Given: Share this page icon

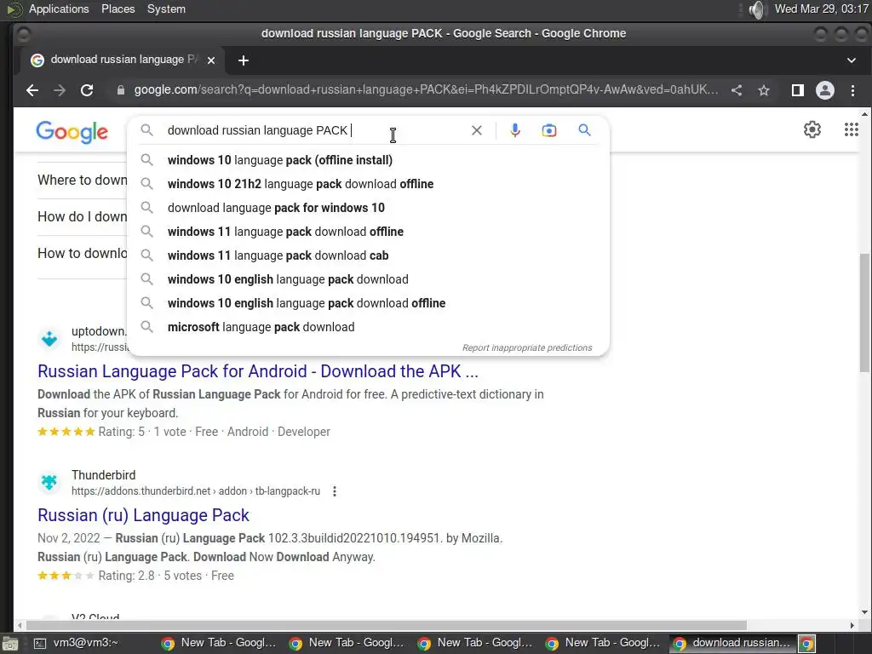Looking at the screenshot, I should (737, 90).
